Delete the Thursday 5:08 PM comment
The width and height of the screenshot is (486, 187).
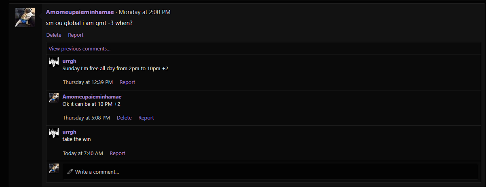pyautogui.click(x=124, y=118)
